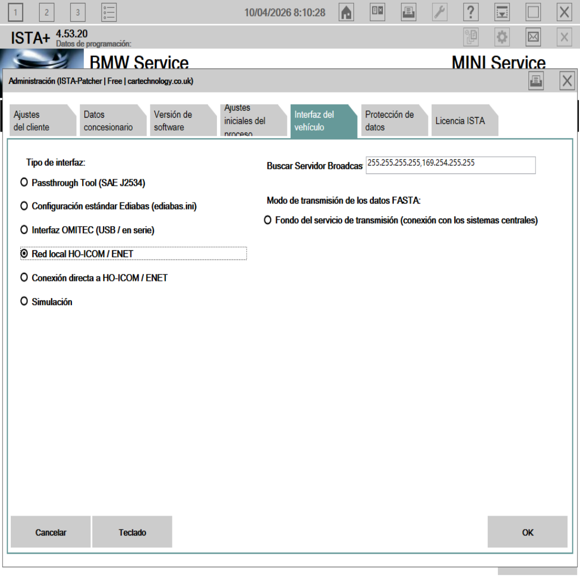Open help question mark icon

471,12
